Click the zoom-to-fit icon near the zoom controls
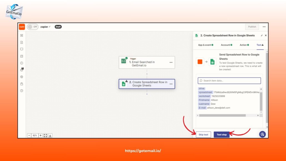This screenshot has width=286, height=161. coord(45,135)
